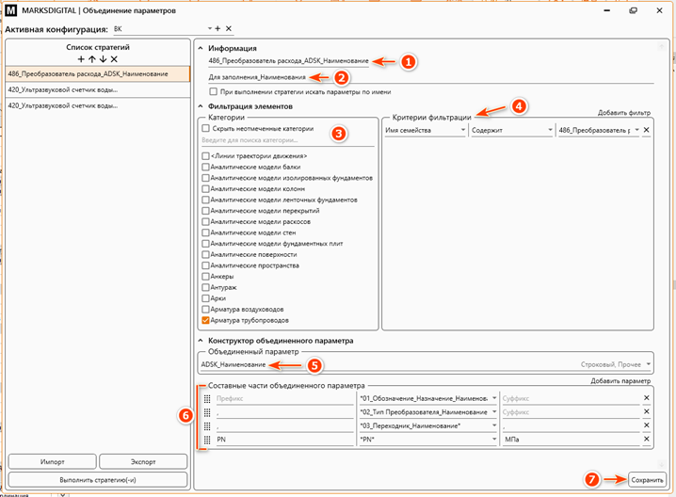Move selected strategy down in list

coord(102,58)
